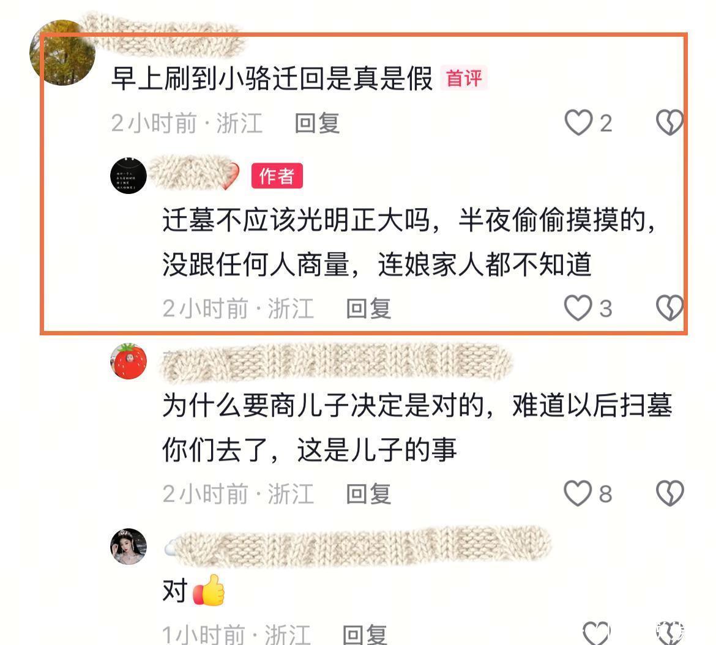The width and height of the screenshot is (716, 645).
Task: Open the woman portrait avatar profile
Action: (129, 546)
